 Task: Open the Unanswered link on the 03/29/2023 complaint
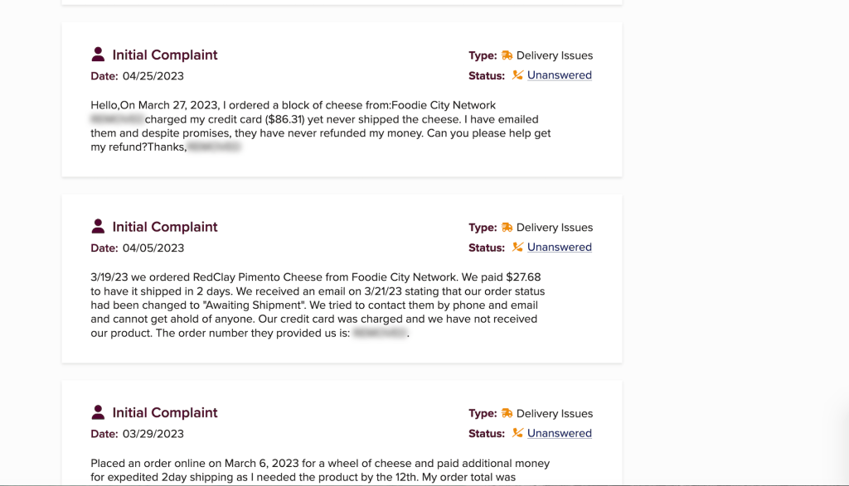[560, 433]
